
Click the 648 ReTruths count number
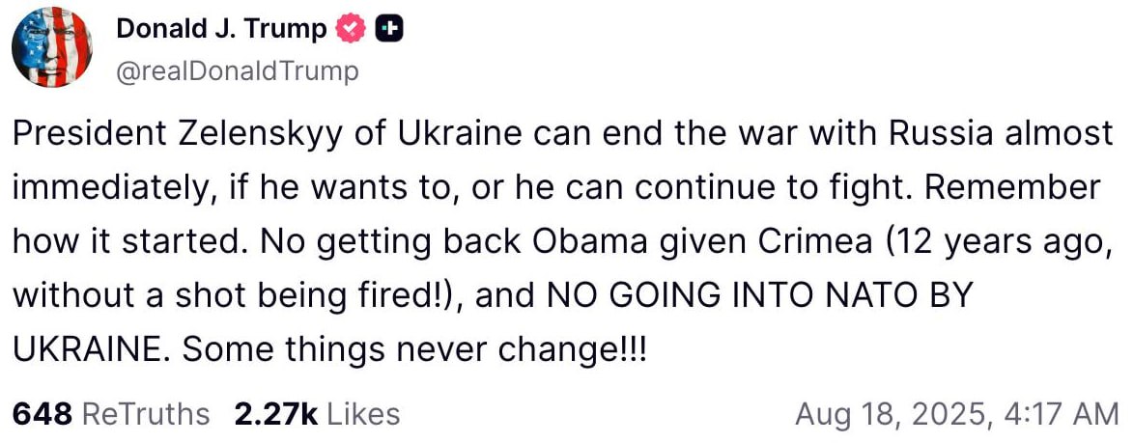pos(42,414)
